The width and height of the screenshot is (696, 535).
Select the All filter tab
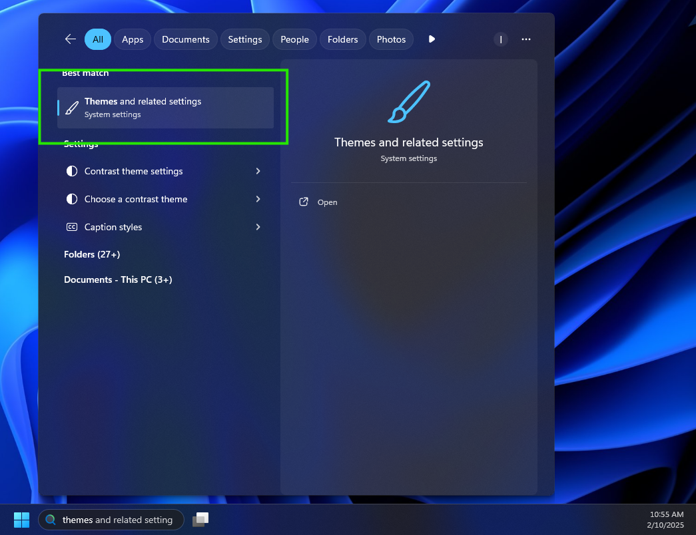click(98, 39)
